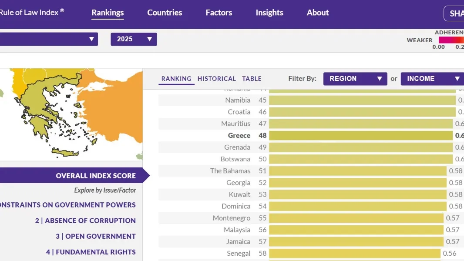Click the Rule of Law Index logo
The height and width of the screenshot is (261, 464).
point(31,13)
